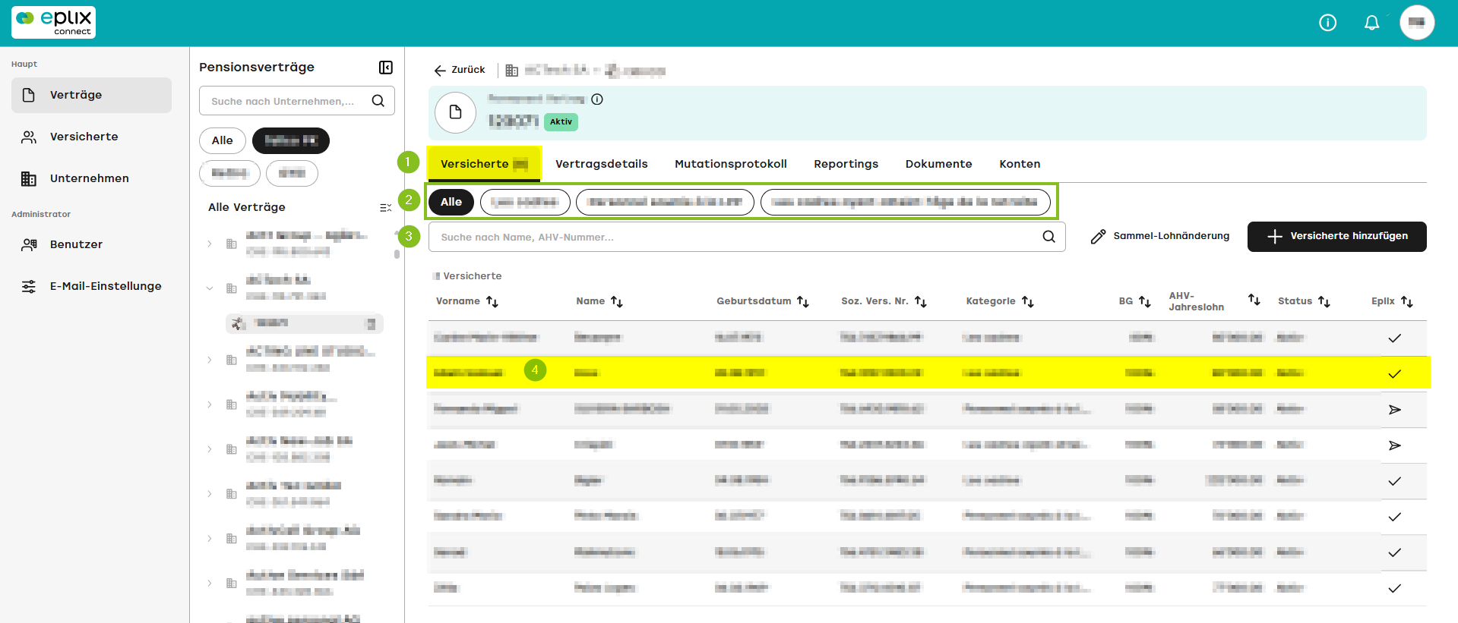Click the contract list scrollbar
Screen dimensions: 1458x623
click(397, 254)
